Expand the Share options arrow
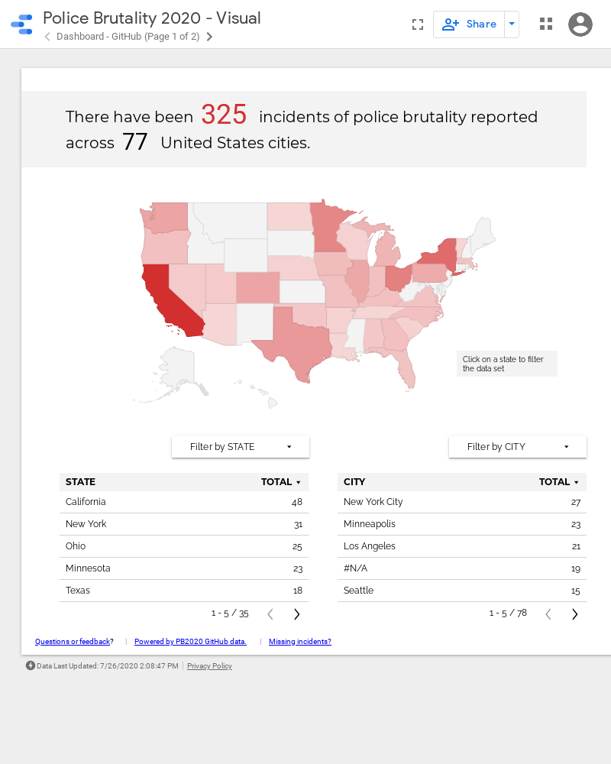The width and height of the screenshot is (611, 764). (512, 24)
